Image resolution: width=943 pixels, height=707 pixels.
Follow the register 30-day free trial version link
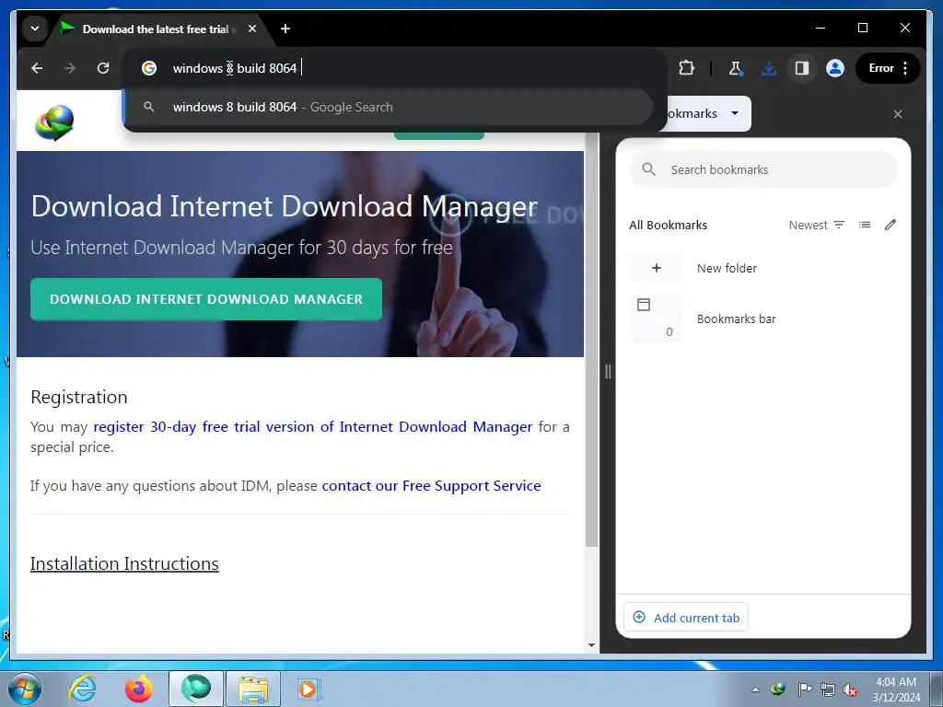[x=313, y=427]
